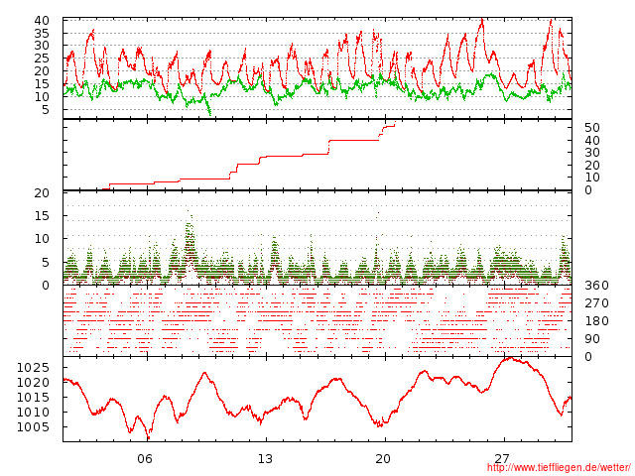
Task: Click the 90 wind direction label
Action: click(592, 339)
